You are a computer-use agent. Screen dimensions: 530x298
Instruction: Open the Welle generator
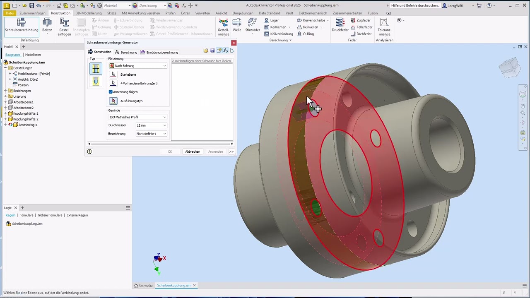pos(237,26)
